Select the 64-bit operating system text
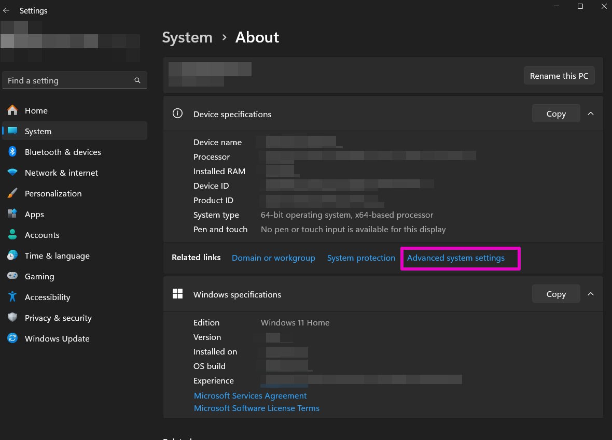The image size is (612, 440). 347,215
